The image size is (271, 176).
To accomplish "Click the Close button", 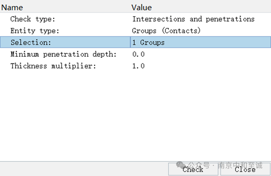I will click(245, 169).
